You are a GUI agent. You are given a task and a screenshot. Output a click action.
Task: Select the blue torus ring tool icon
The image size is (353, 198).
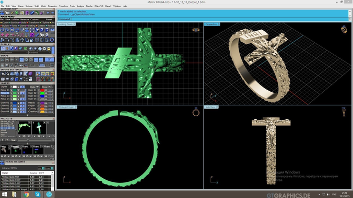(2, 30)
